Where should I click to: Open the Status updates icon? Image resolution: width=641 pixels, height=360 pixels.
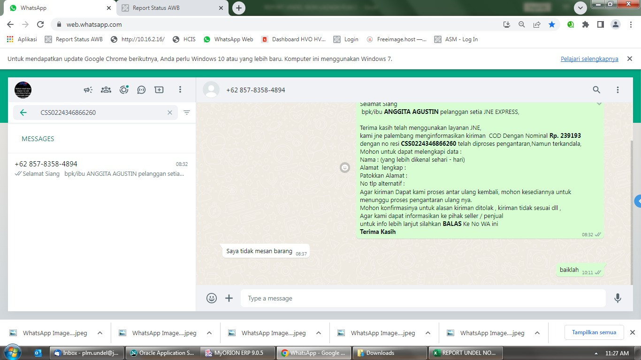click(x=124, y=90)
